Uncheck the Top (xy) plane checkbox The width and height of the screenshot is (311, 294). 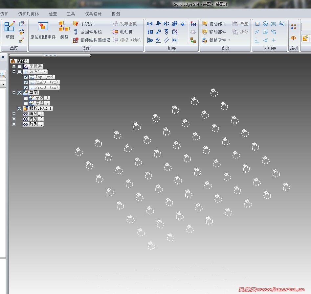(26, 77)
